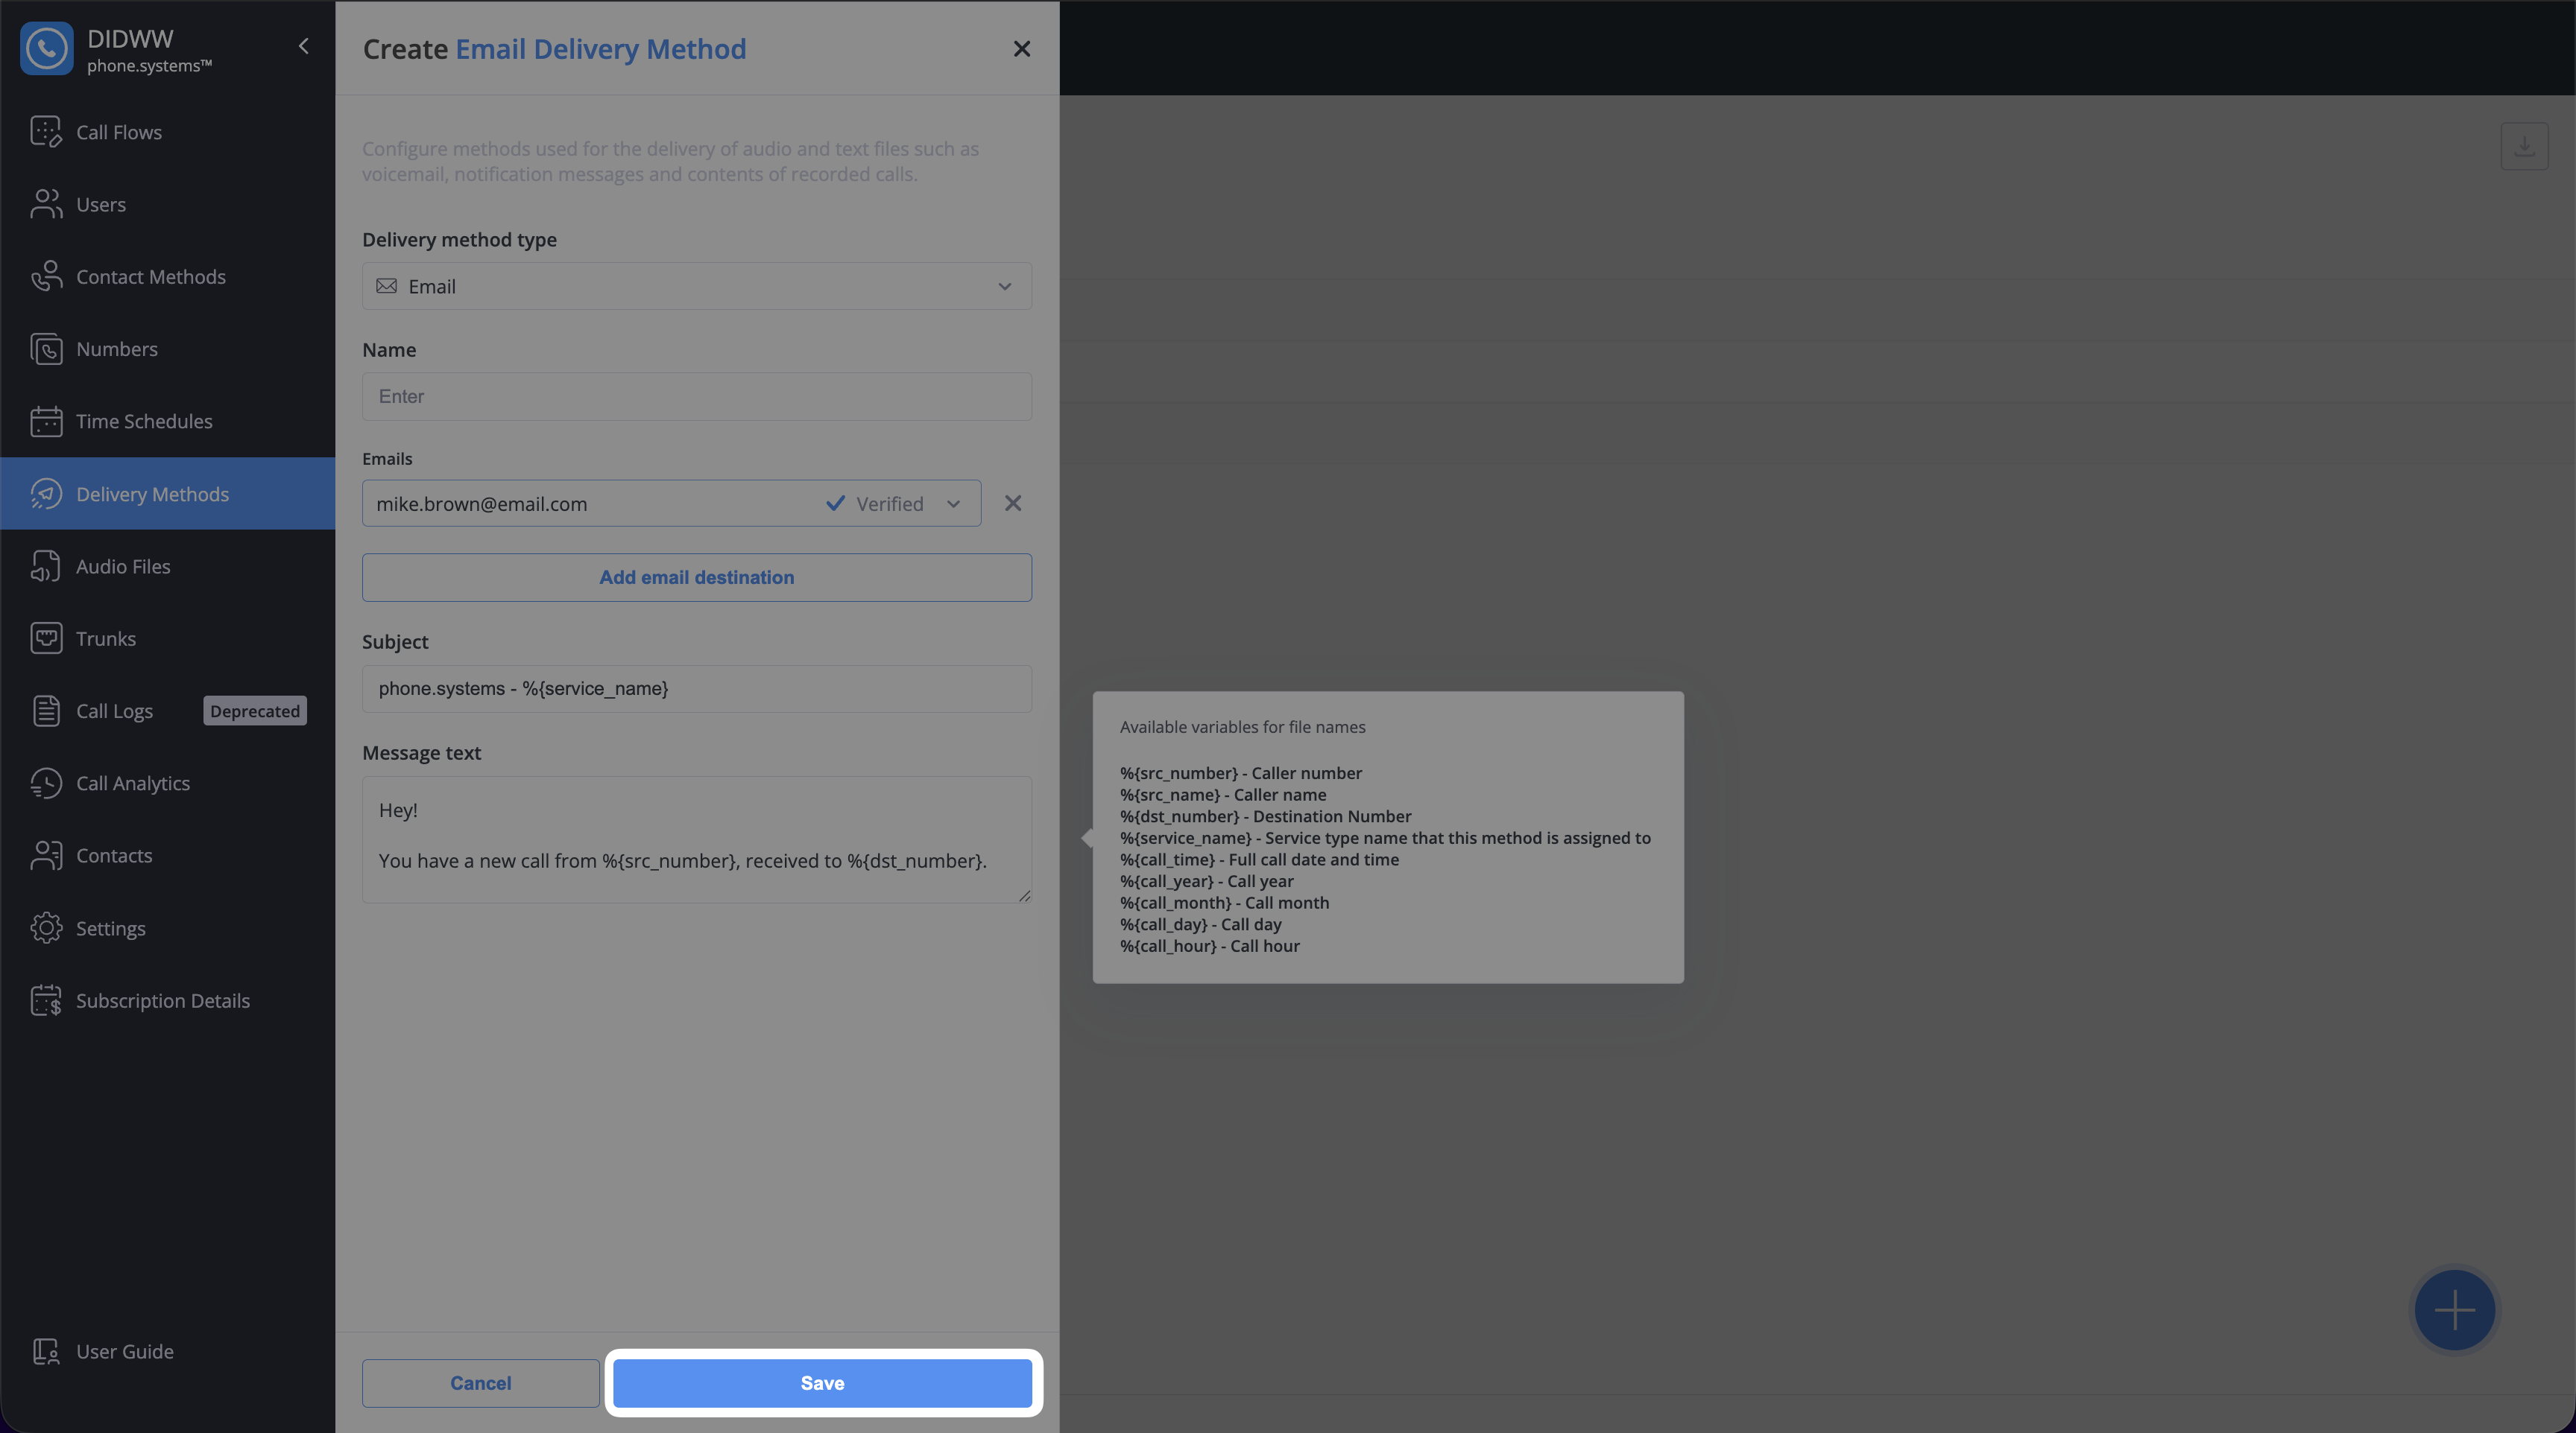Cancel creating the delivery method

[x=480, y=1383]
